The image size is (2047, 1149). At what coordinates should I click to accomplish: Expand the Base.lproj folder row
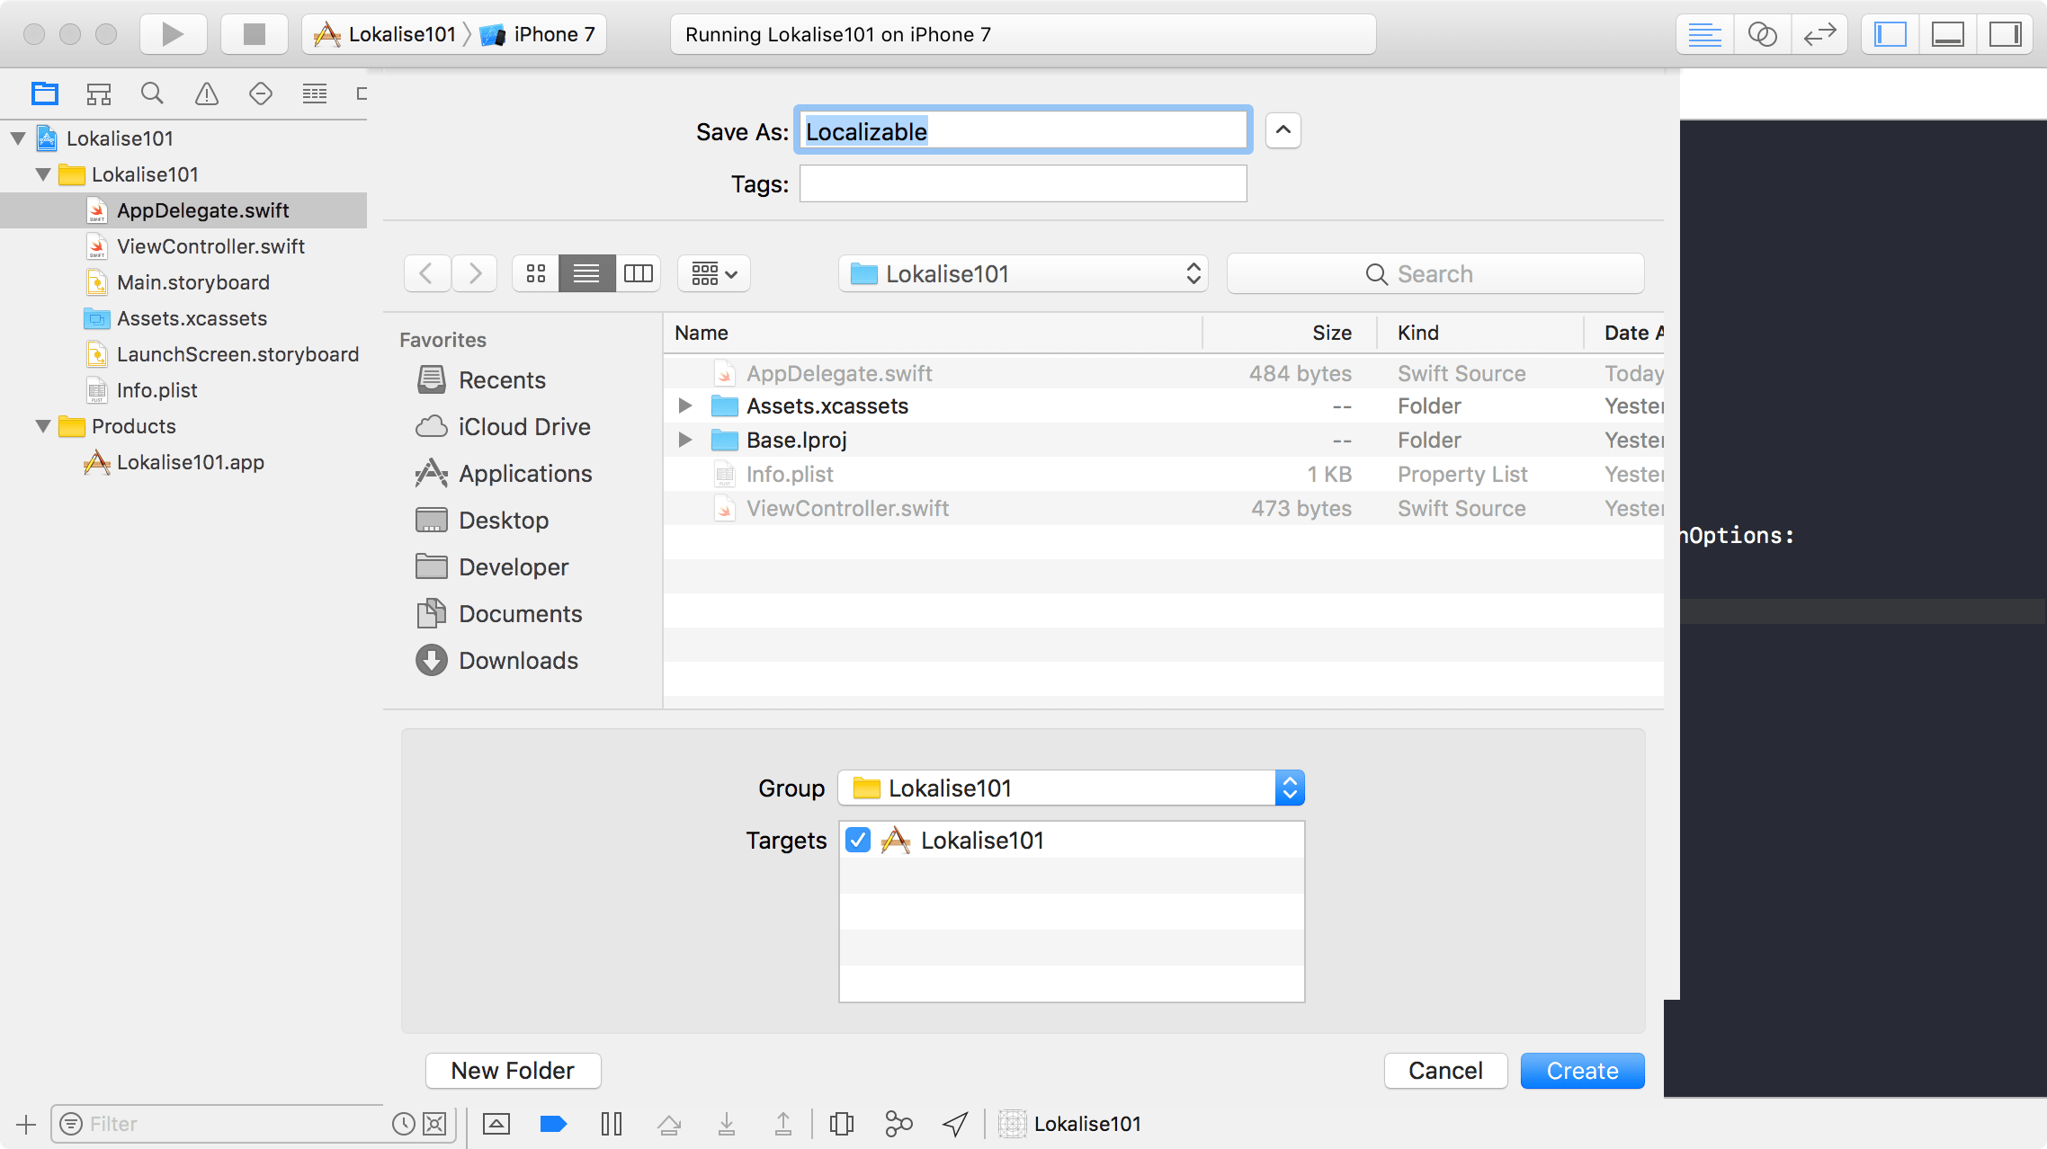(x=685, y=440)
